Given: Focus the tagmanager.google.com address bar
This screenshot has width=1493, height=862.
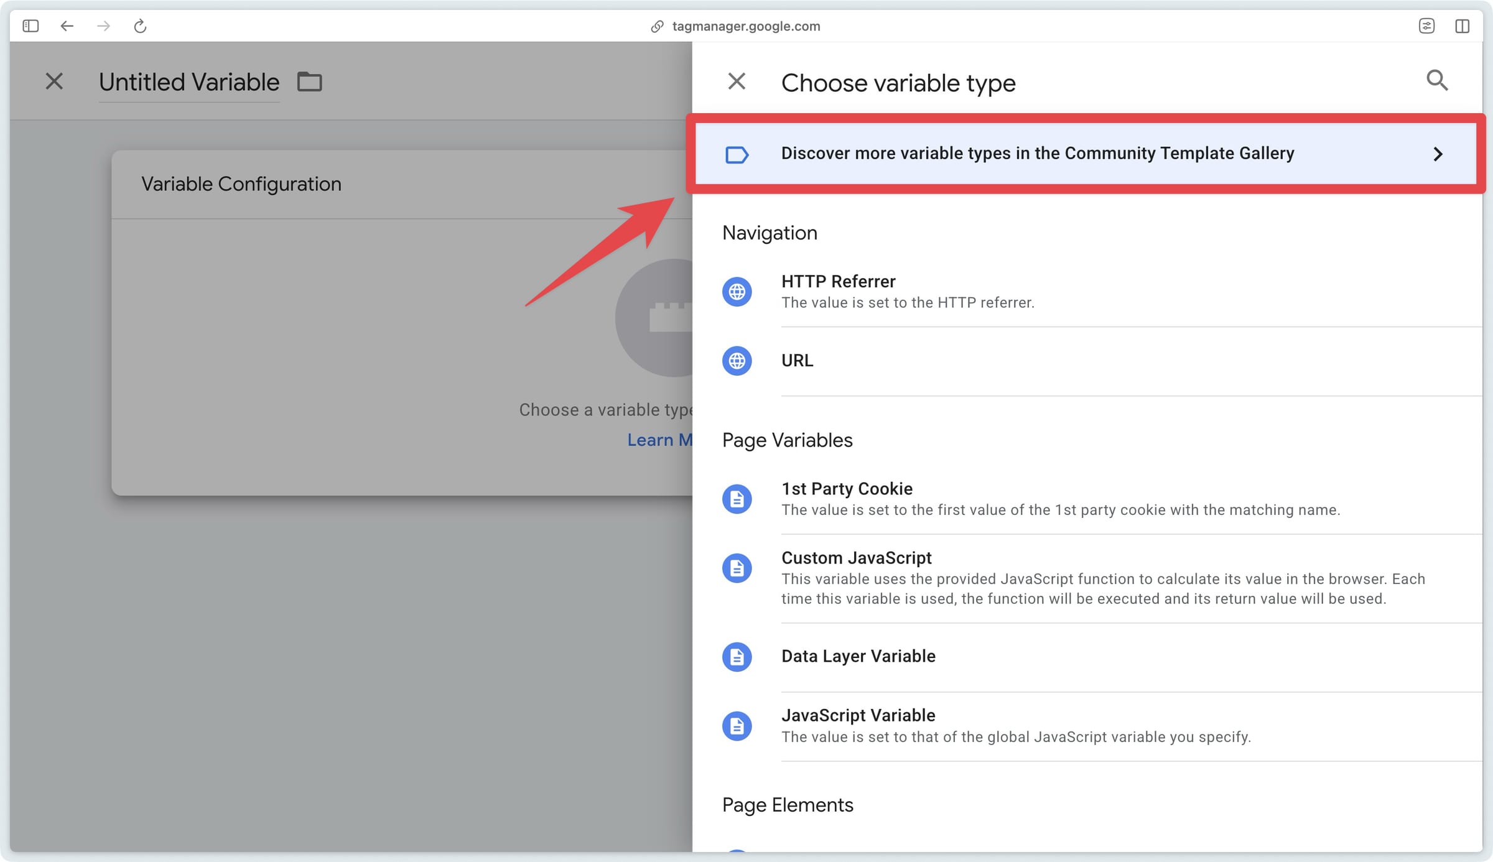Looking at the screenshot, I should [x=746, y=26].
